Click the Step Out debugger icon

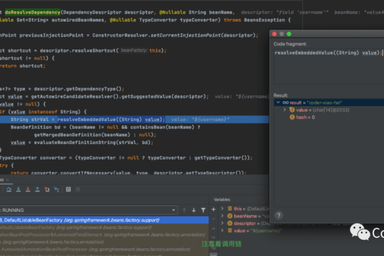click(37, 189)
